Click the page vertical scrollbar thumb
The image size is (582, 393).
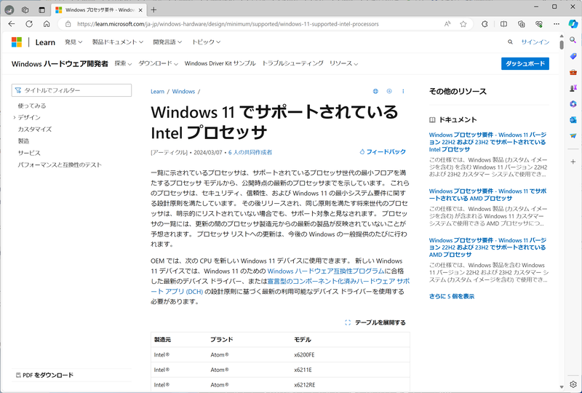click(562, 44)
